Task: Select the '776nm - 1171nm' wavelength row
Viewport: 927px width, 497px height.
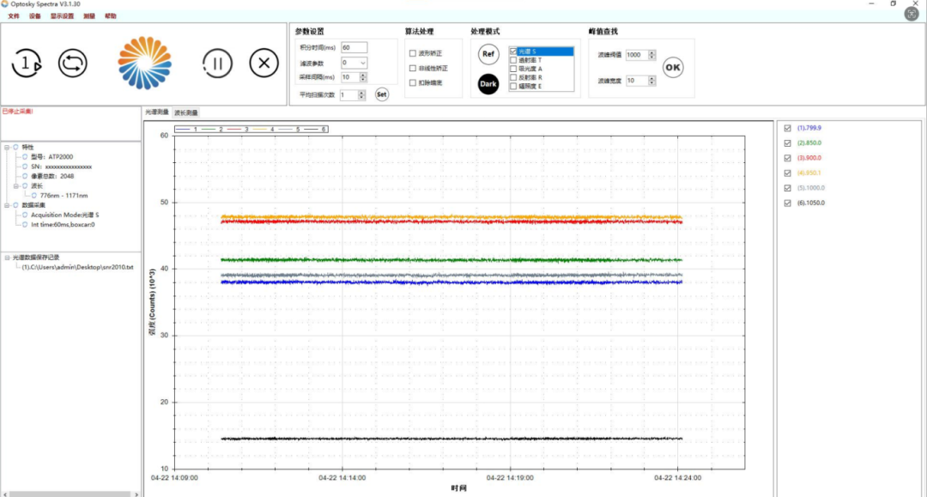Action: coord(64,196)
